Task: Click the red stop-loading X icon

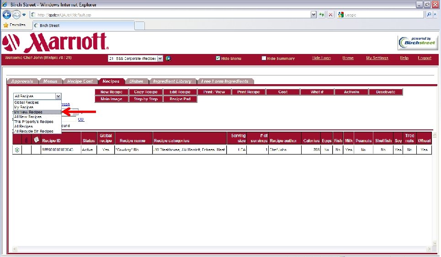Action: click(x=331, y=15)
